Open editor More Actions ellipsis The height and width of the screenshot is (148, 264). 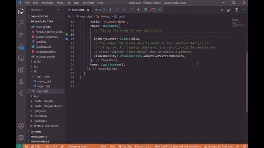[x=243, y=10]
